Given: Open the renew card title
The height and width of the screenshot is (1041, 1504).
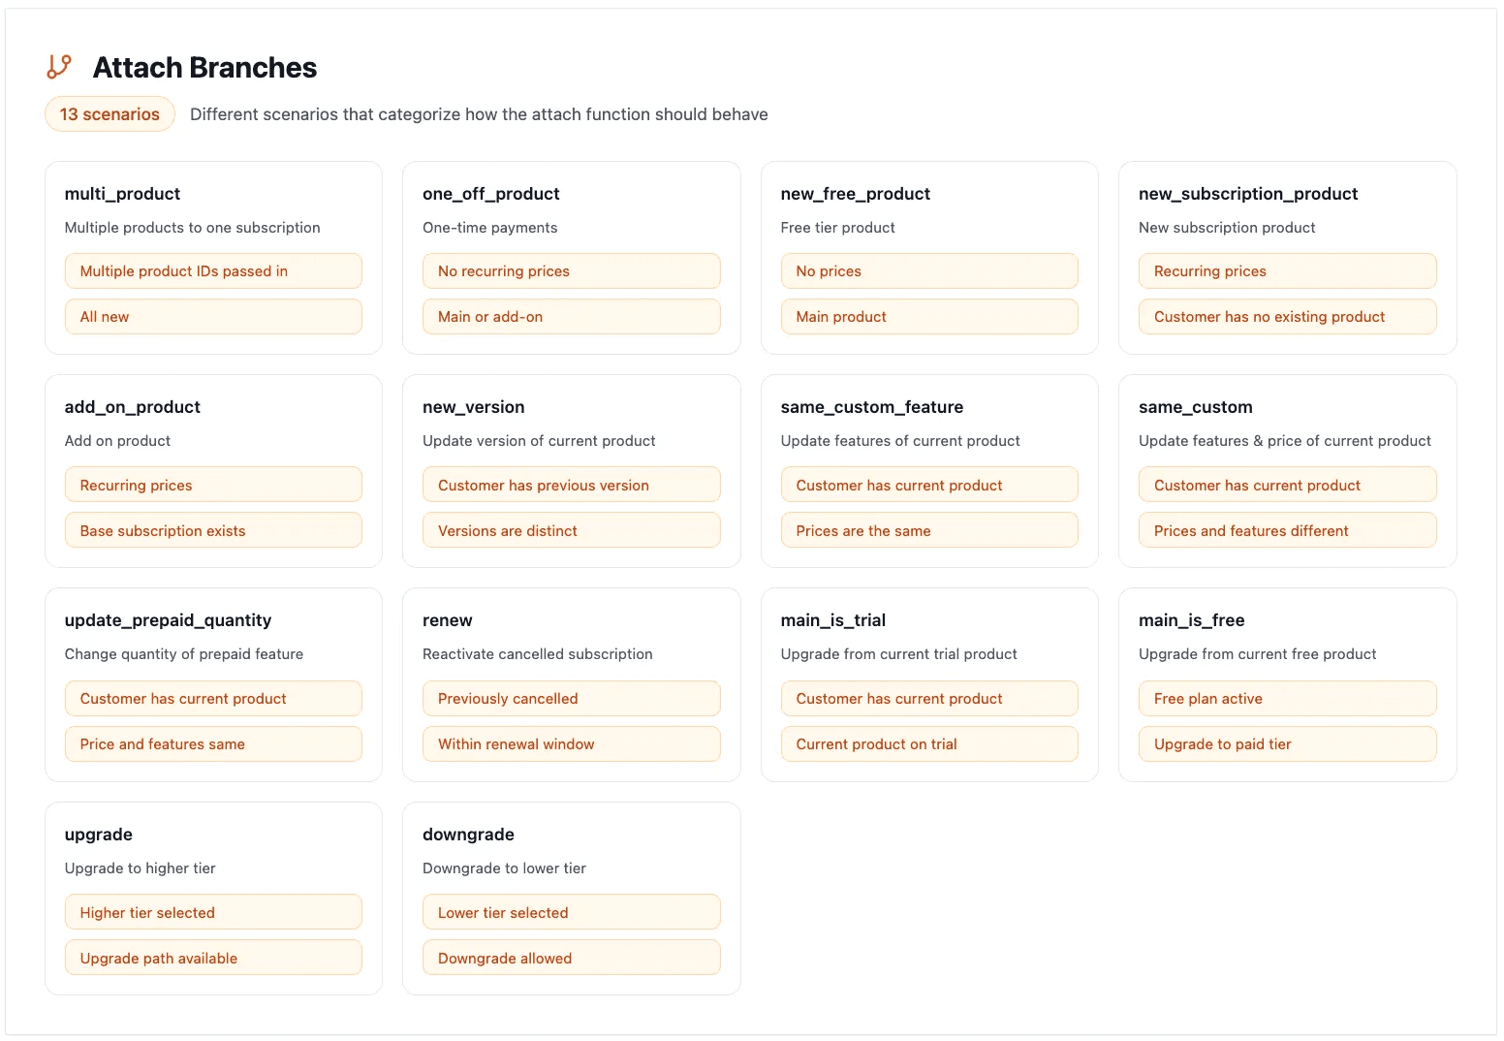Looking at the screenshot, I should [448, 620].
